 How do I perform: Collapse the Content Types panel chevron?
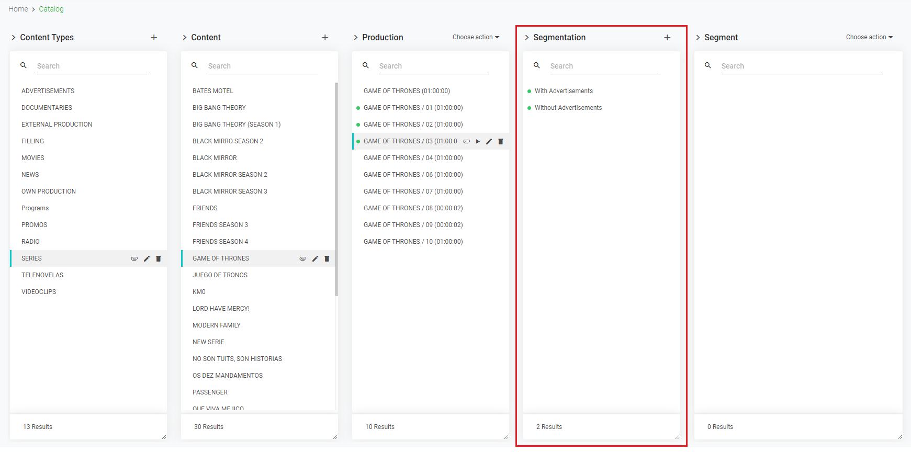(x=14, y=38)
